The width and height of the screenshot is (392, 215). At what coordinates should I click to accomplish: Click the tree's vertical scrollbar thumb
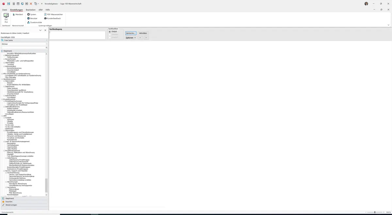pos(46,185)
